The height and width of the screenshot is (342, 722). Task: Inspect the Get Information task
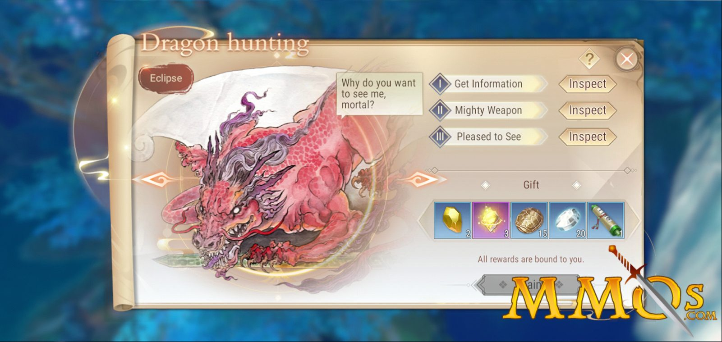(588, 84)
